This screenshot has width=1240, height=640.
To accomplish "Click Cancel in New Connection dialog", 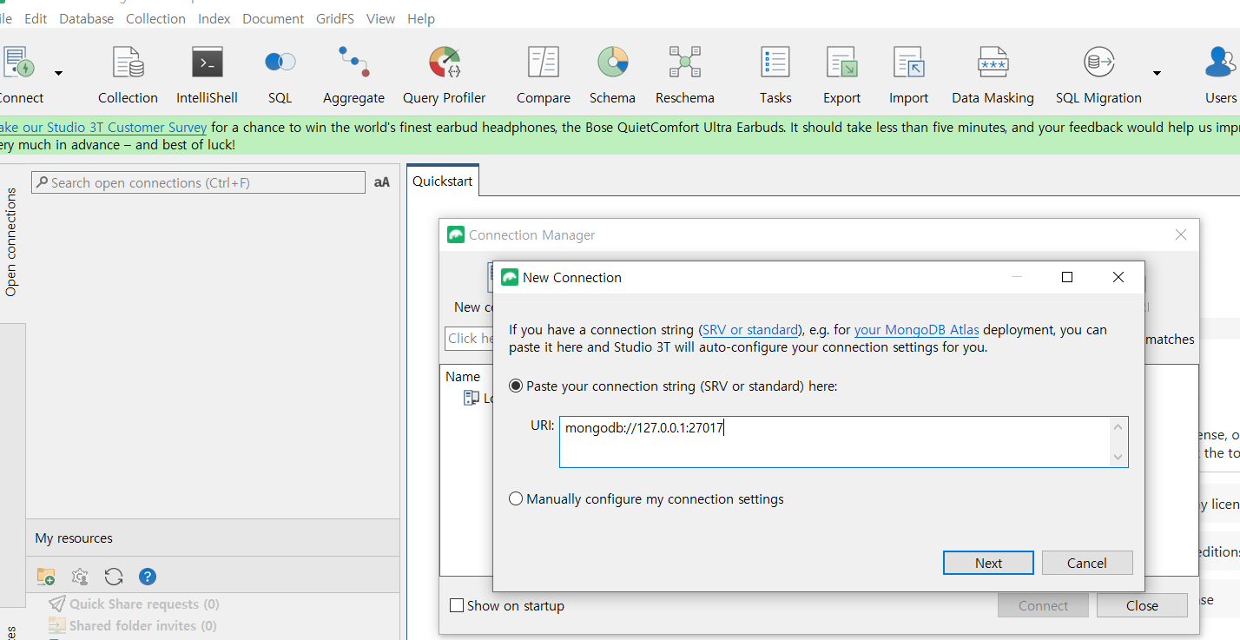I will (x=1087, y=563).
